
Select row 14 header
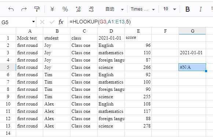click(x=8, y=133)
